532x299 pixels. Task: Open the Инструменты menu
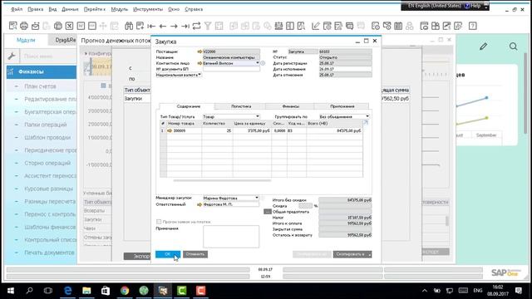[x=148, y=9]
